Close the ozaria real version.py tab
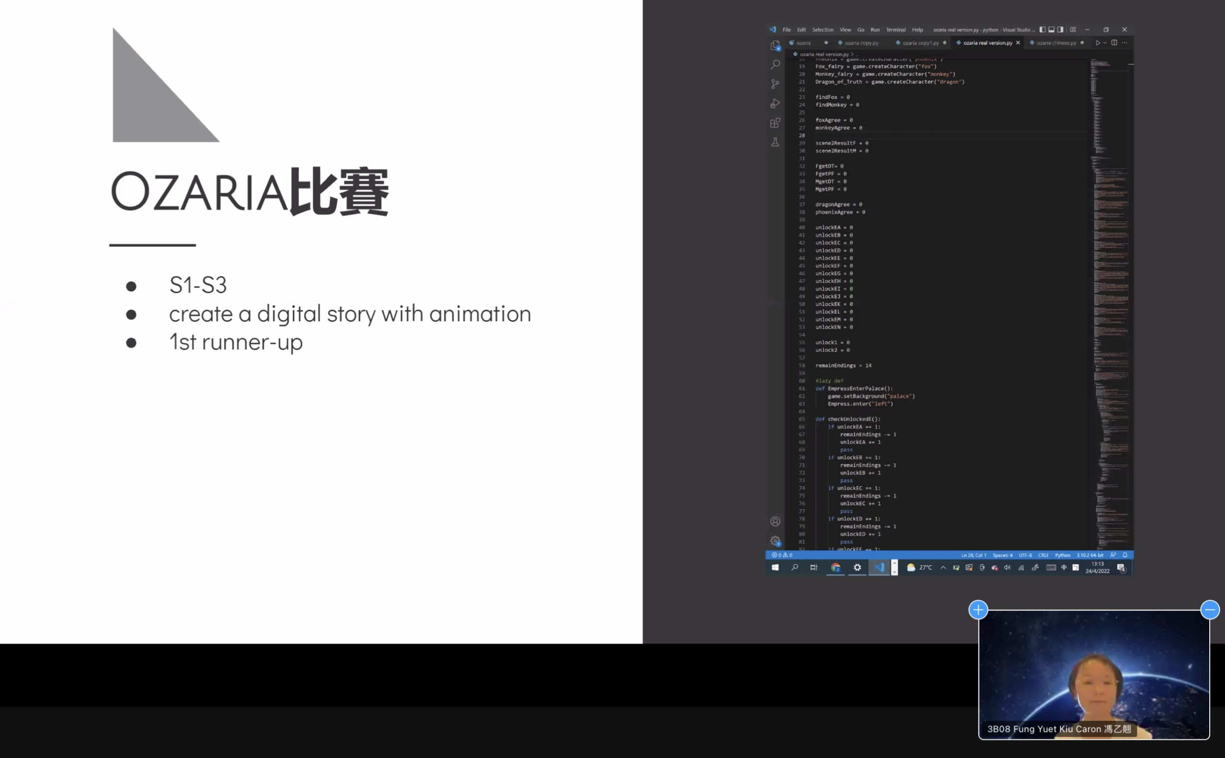Screen dimensions: 1225x758 point(1018,43)
